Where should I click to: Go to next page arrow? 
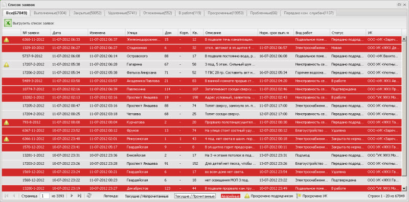(x=72, y=196)
